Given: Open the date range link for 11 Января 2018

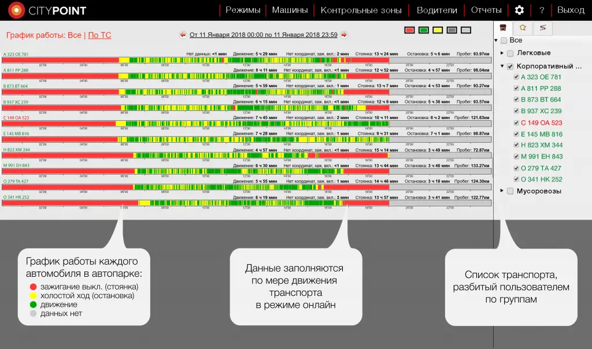Looking at the screenshot, I should [x=263, y=35].
